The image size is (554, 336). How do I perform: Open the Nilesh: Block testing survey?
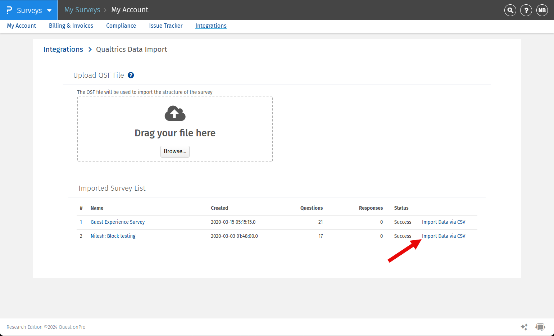113,236
